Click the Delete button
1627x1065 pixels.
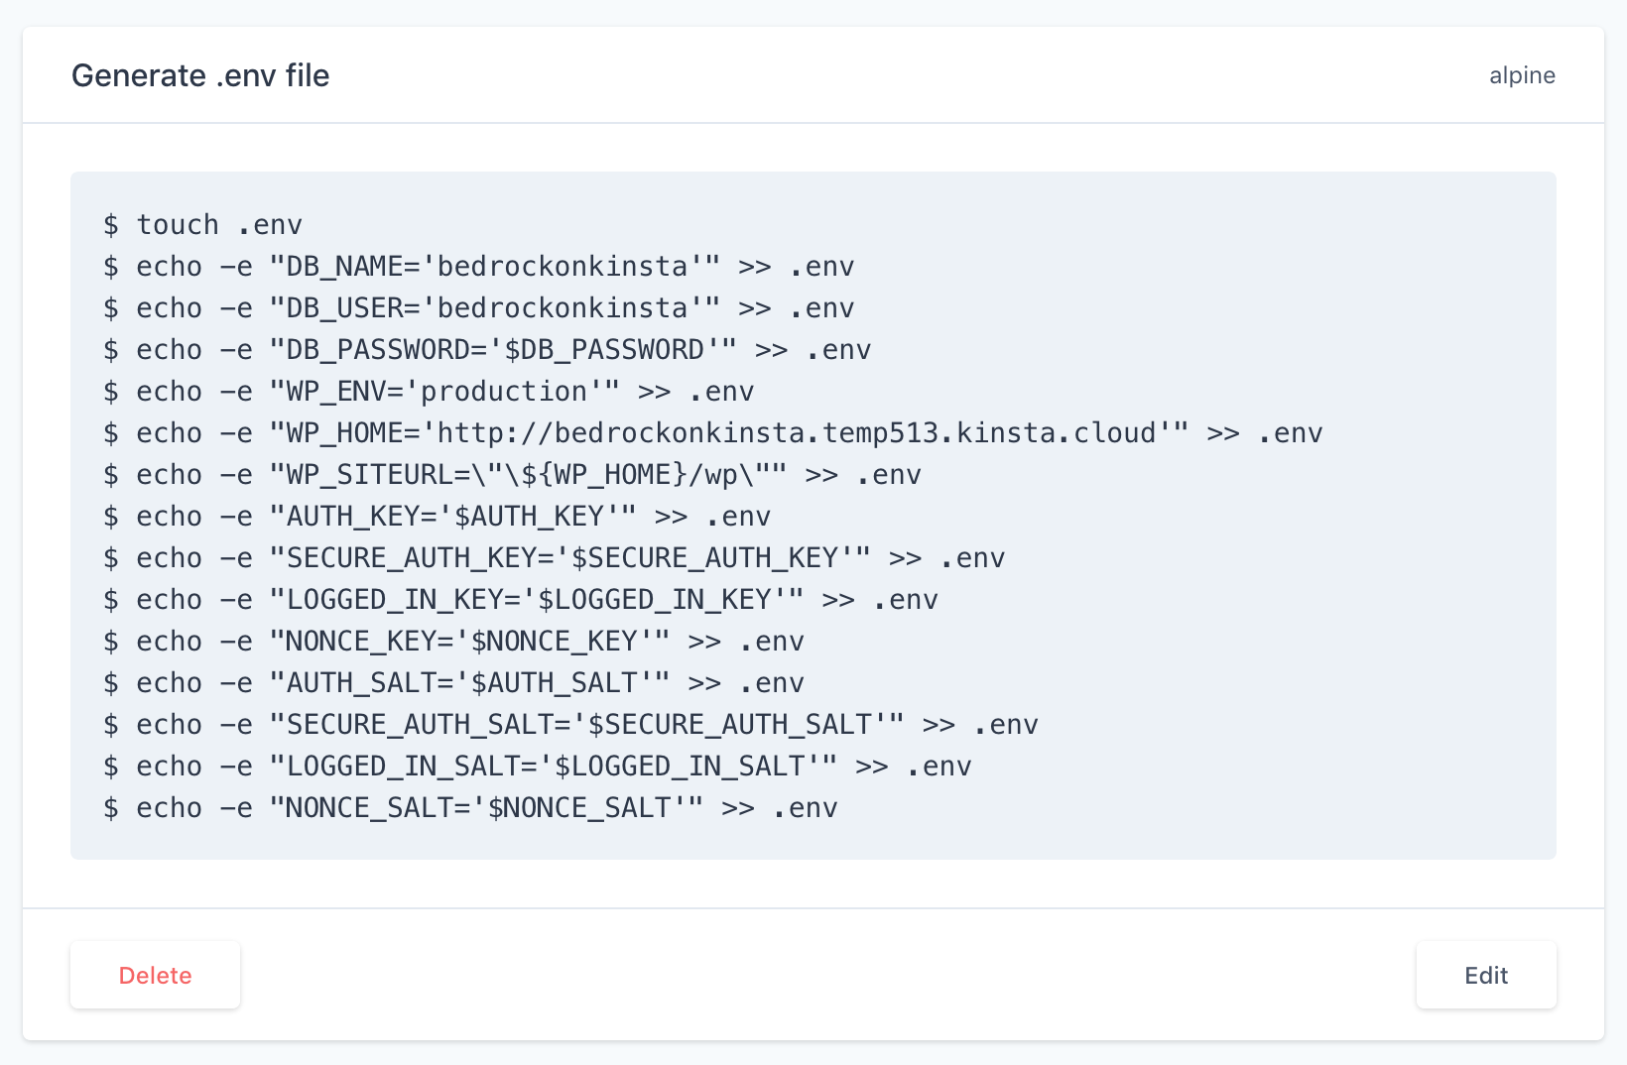155,975
